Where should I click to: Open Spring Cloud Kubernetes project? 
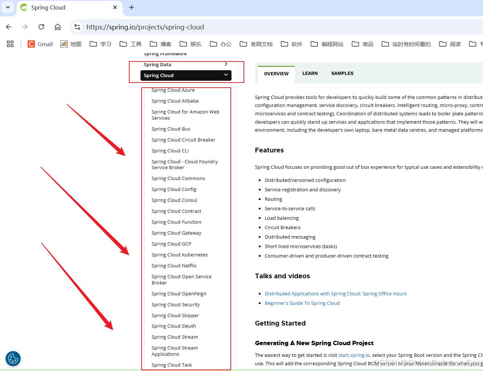180,255
